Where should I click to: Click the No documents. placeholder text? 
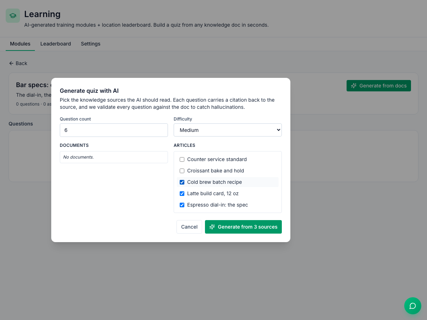click(x=79, y=157)
